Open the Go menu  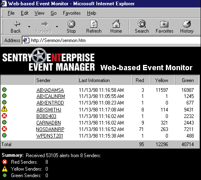(54, 13)
